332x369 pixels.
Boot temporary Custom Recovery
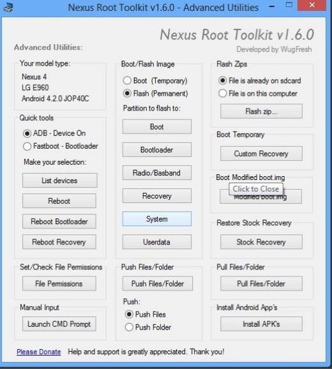pyautogui.click(x=261, y=153)
